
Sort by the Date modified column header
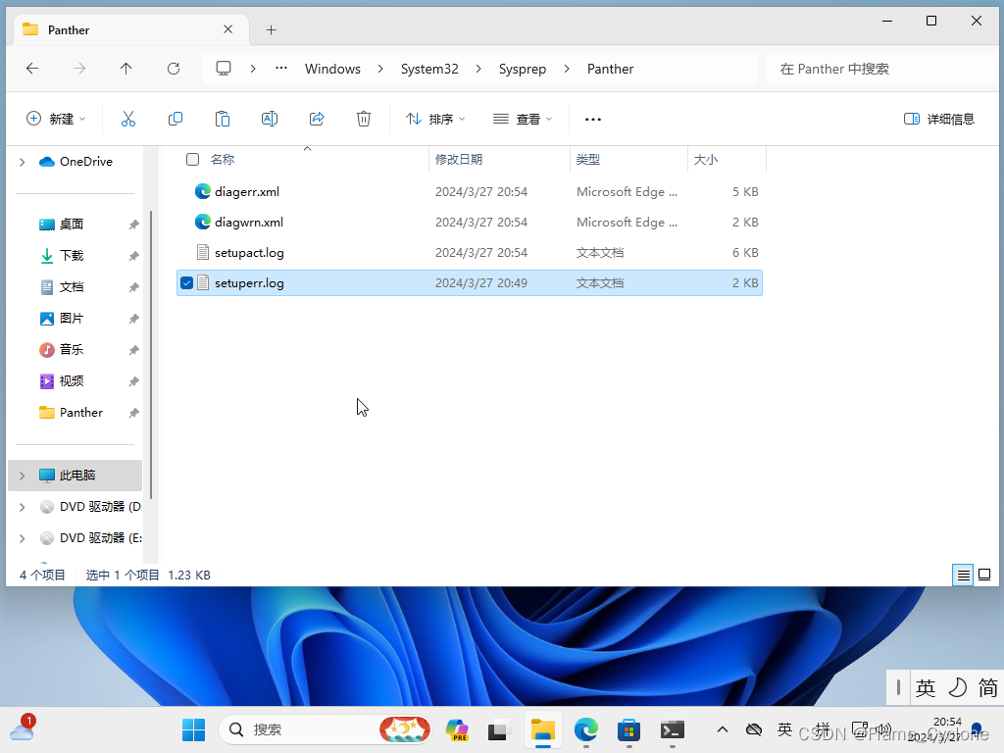459,160
